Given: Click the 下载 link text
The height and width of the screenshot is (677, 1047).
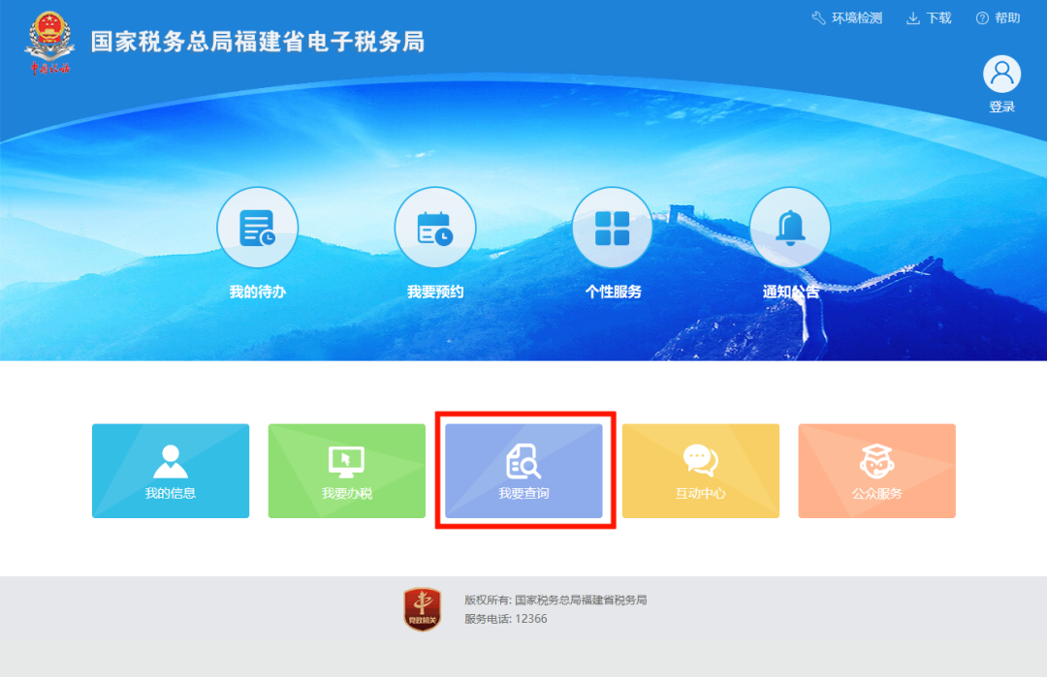Looking at the screenshot, I should tap(938, 18).
